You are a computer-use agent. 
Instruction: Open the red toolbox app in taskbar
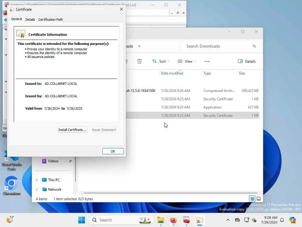click(186, 220)
